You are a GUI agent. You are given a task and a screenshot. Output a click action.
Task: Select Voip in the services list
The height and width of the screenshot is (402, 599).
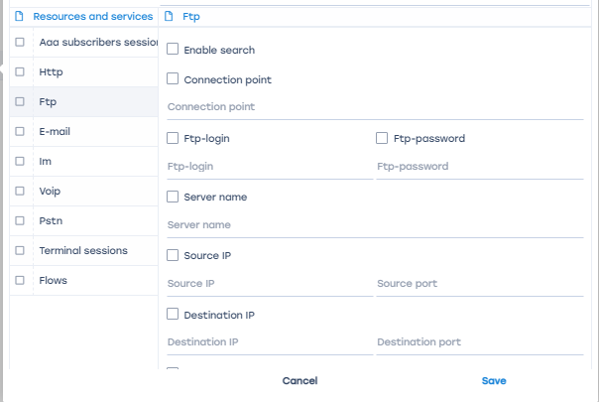coord(50,191)
